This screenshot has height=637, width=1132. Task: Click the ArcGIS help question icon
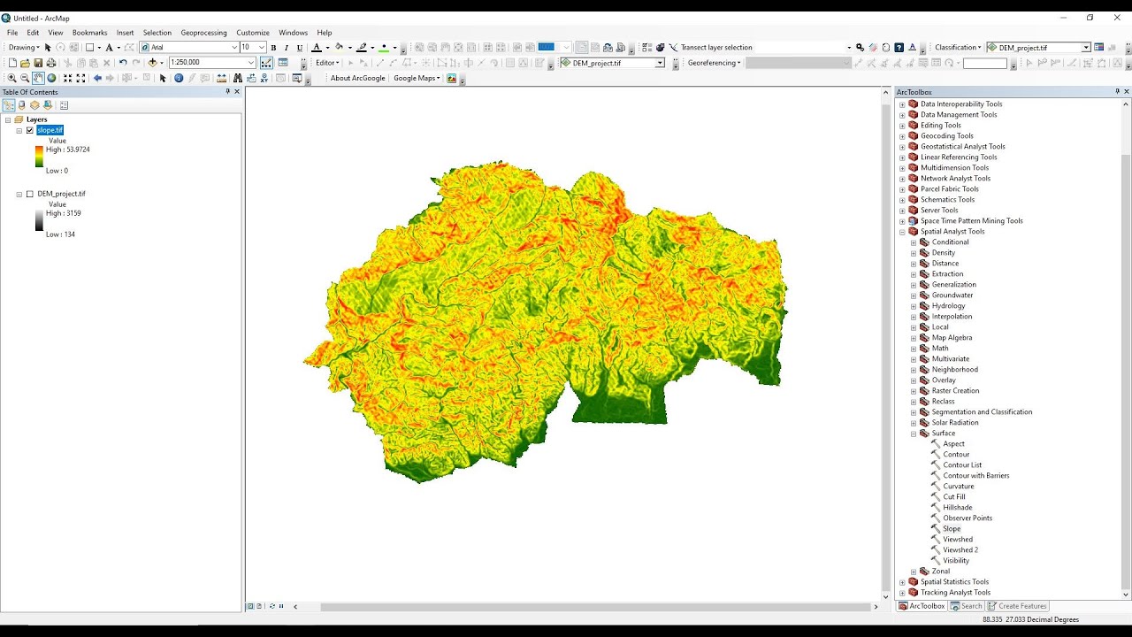899,48
